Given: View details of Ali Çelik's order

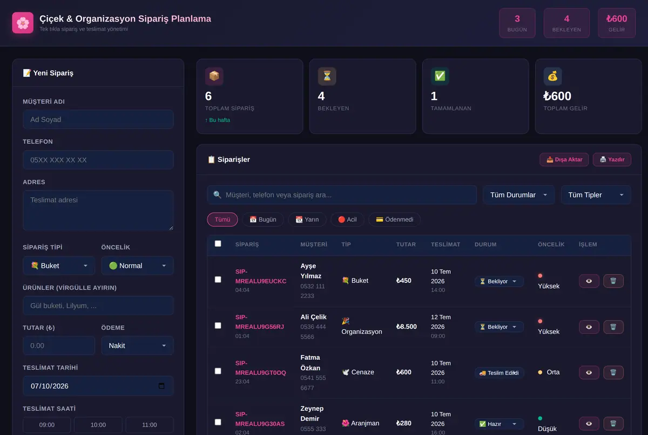Looking at the screenshot, I should tap(589, 327).
